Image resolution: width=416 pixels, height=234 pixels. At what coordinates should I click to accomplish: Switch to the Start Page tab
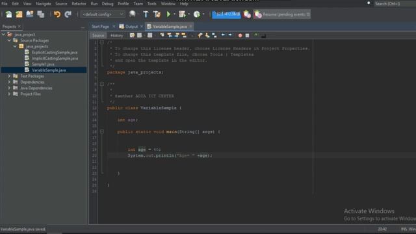[100, 27]
